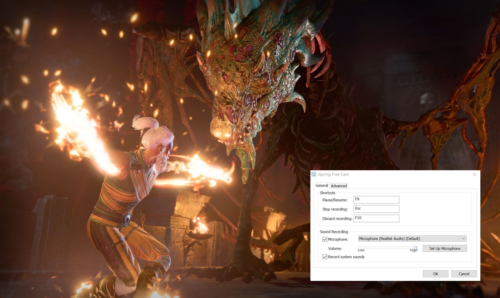The image size is (500, 298).
Task: Close the iSpring Free Cam dialog
Action: [x=475, y=174]
